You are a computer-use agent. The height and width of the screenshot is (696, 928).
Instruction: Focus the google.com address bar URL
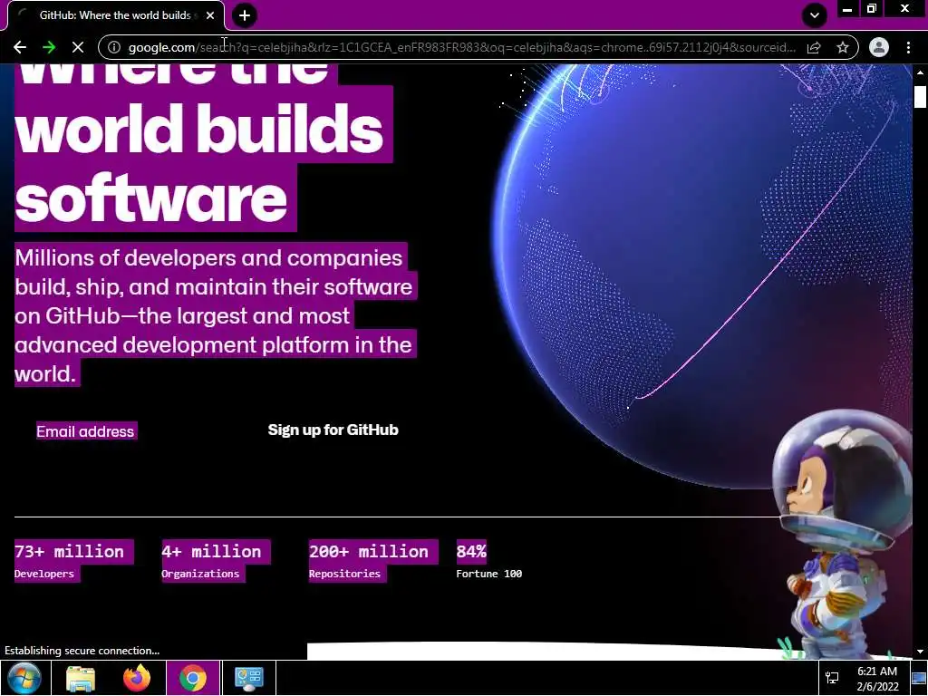click(461, 47)
